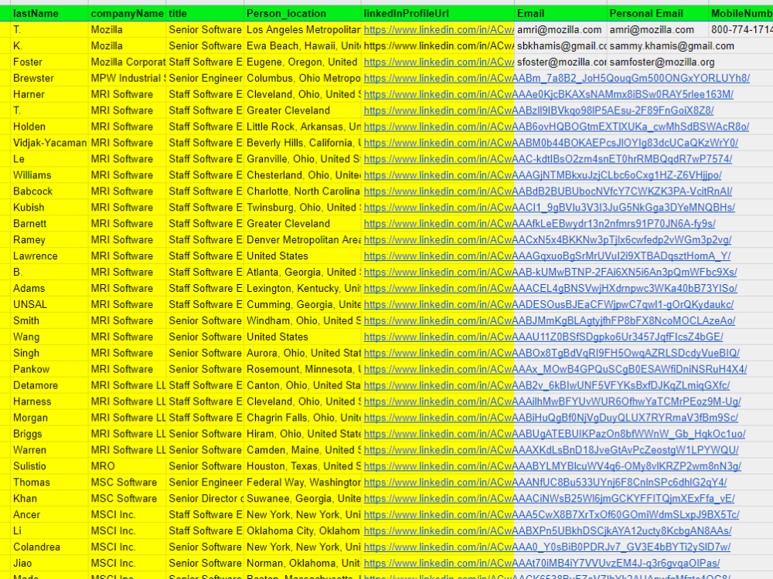This screenshot has height=579, width=773.
Task: Select email cell amri@mozilla.com
Action: pos(560,30)
